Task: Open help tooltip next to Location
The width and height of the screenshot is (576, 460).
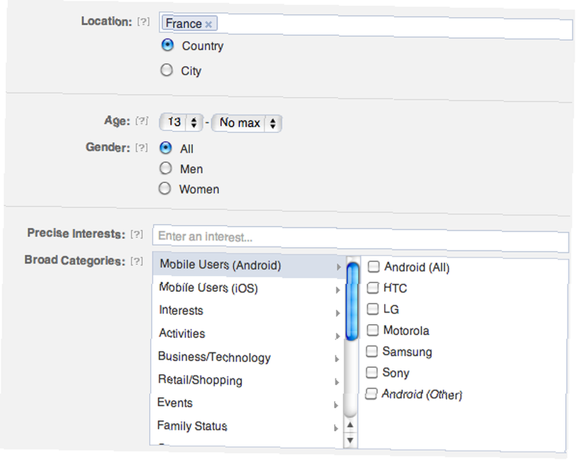Action: (143, 22)
